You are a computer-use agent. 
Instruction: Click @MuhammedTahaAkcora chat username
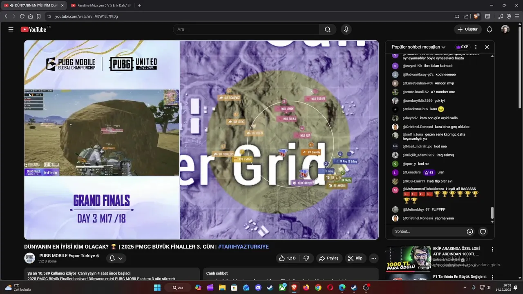coord(423,189)
